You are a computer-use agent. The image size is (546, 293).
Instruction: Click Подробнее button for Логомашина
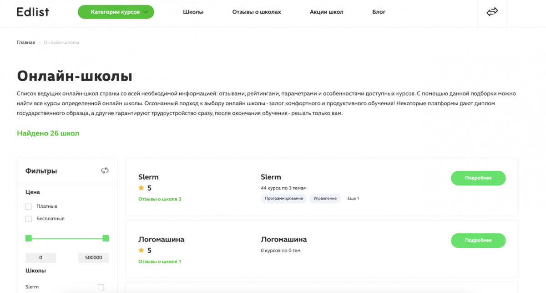click(478, 240)
